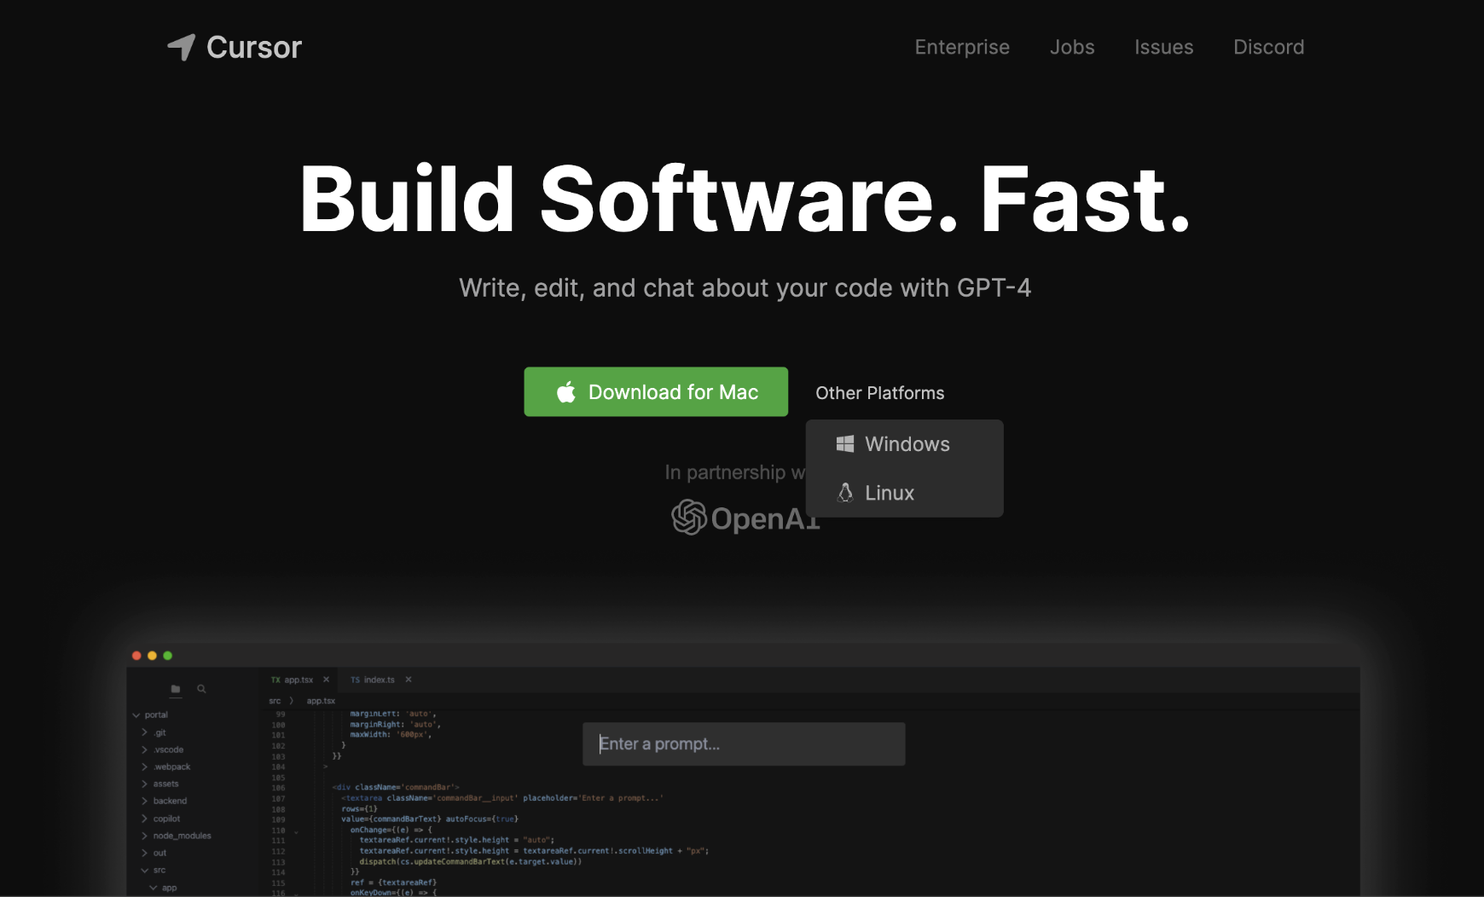Close the app.tsx editor tab
The width and height of the screenshot is (1484, 897).
tap(326, 680)
